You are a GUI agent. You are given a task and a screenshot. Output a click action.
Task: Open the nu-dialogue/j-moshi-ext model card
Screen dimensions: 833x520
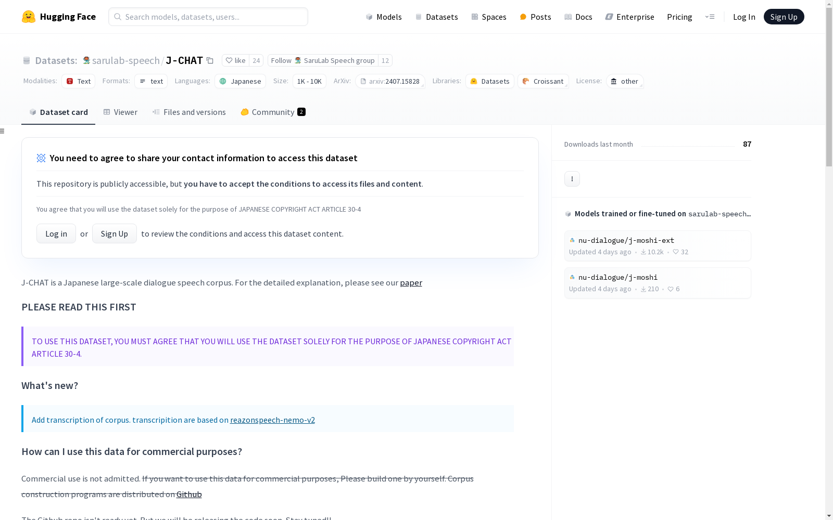(x=658, y=246)
